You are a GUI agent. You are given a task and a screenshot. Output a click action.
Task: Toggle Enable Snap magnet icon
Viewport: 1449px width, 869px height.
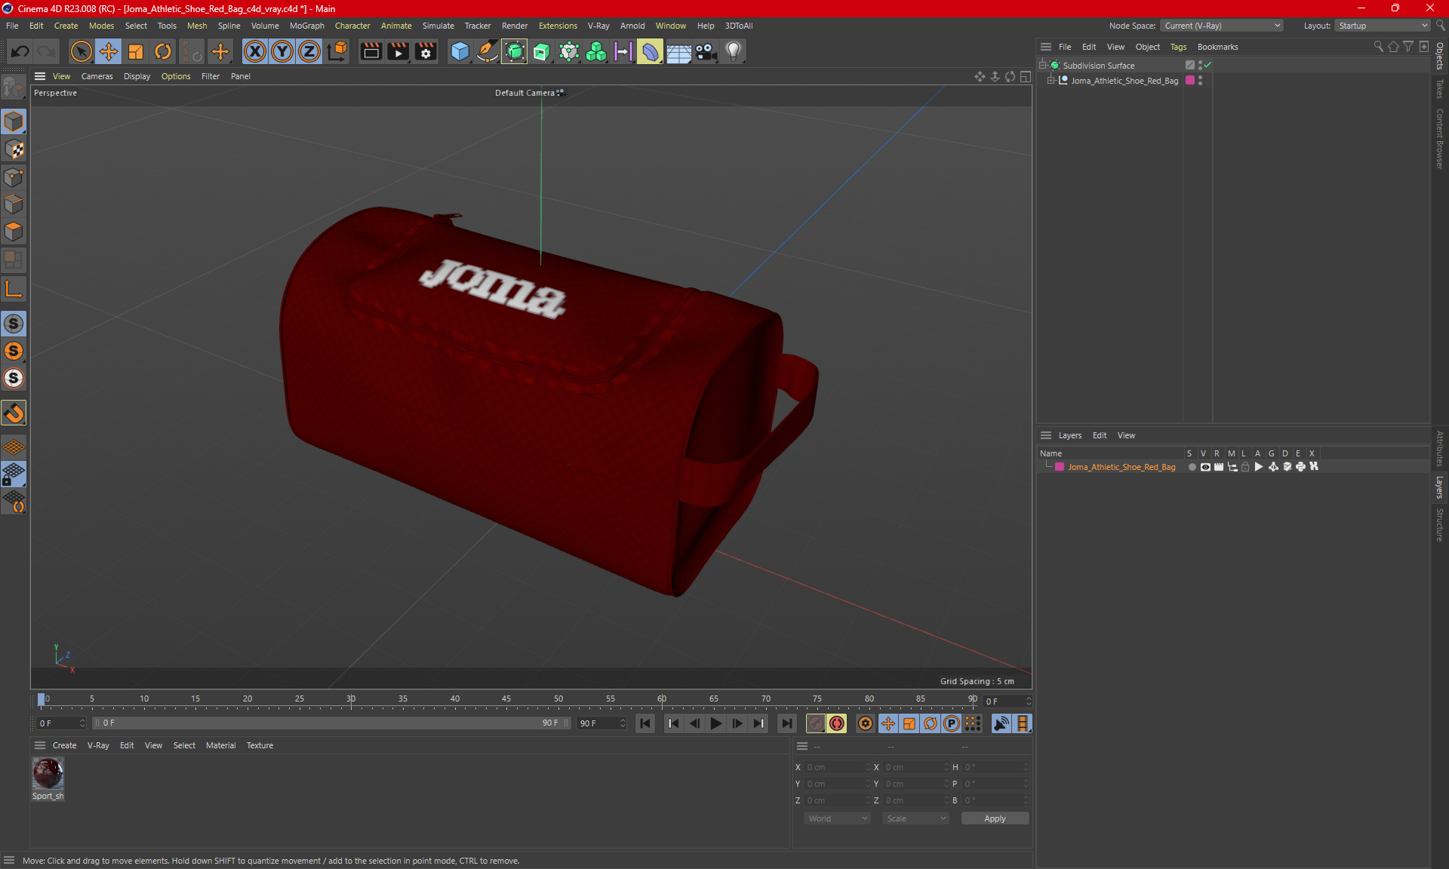click(x=14, y=413)
